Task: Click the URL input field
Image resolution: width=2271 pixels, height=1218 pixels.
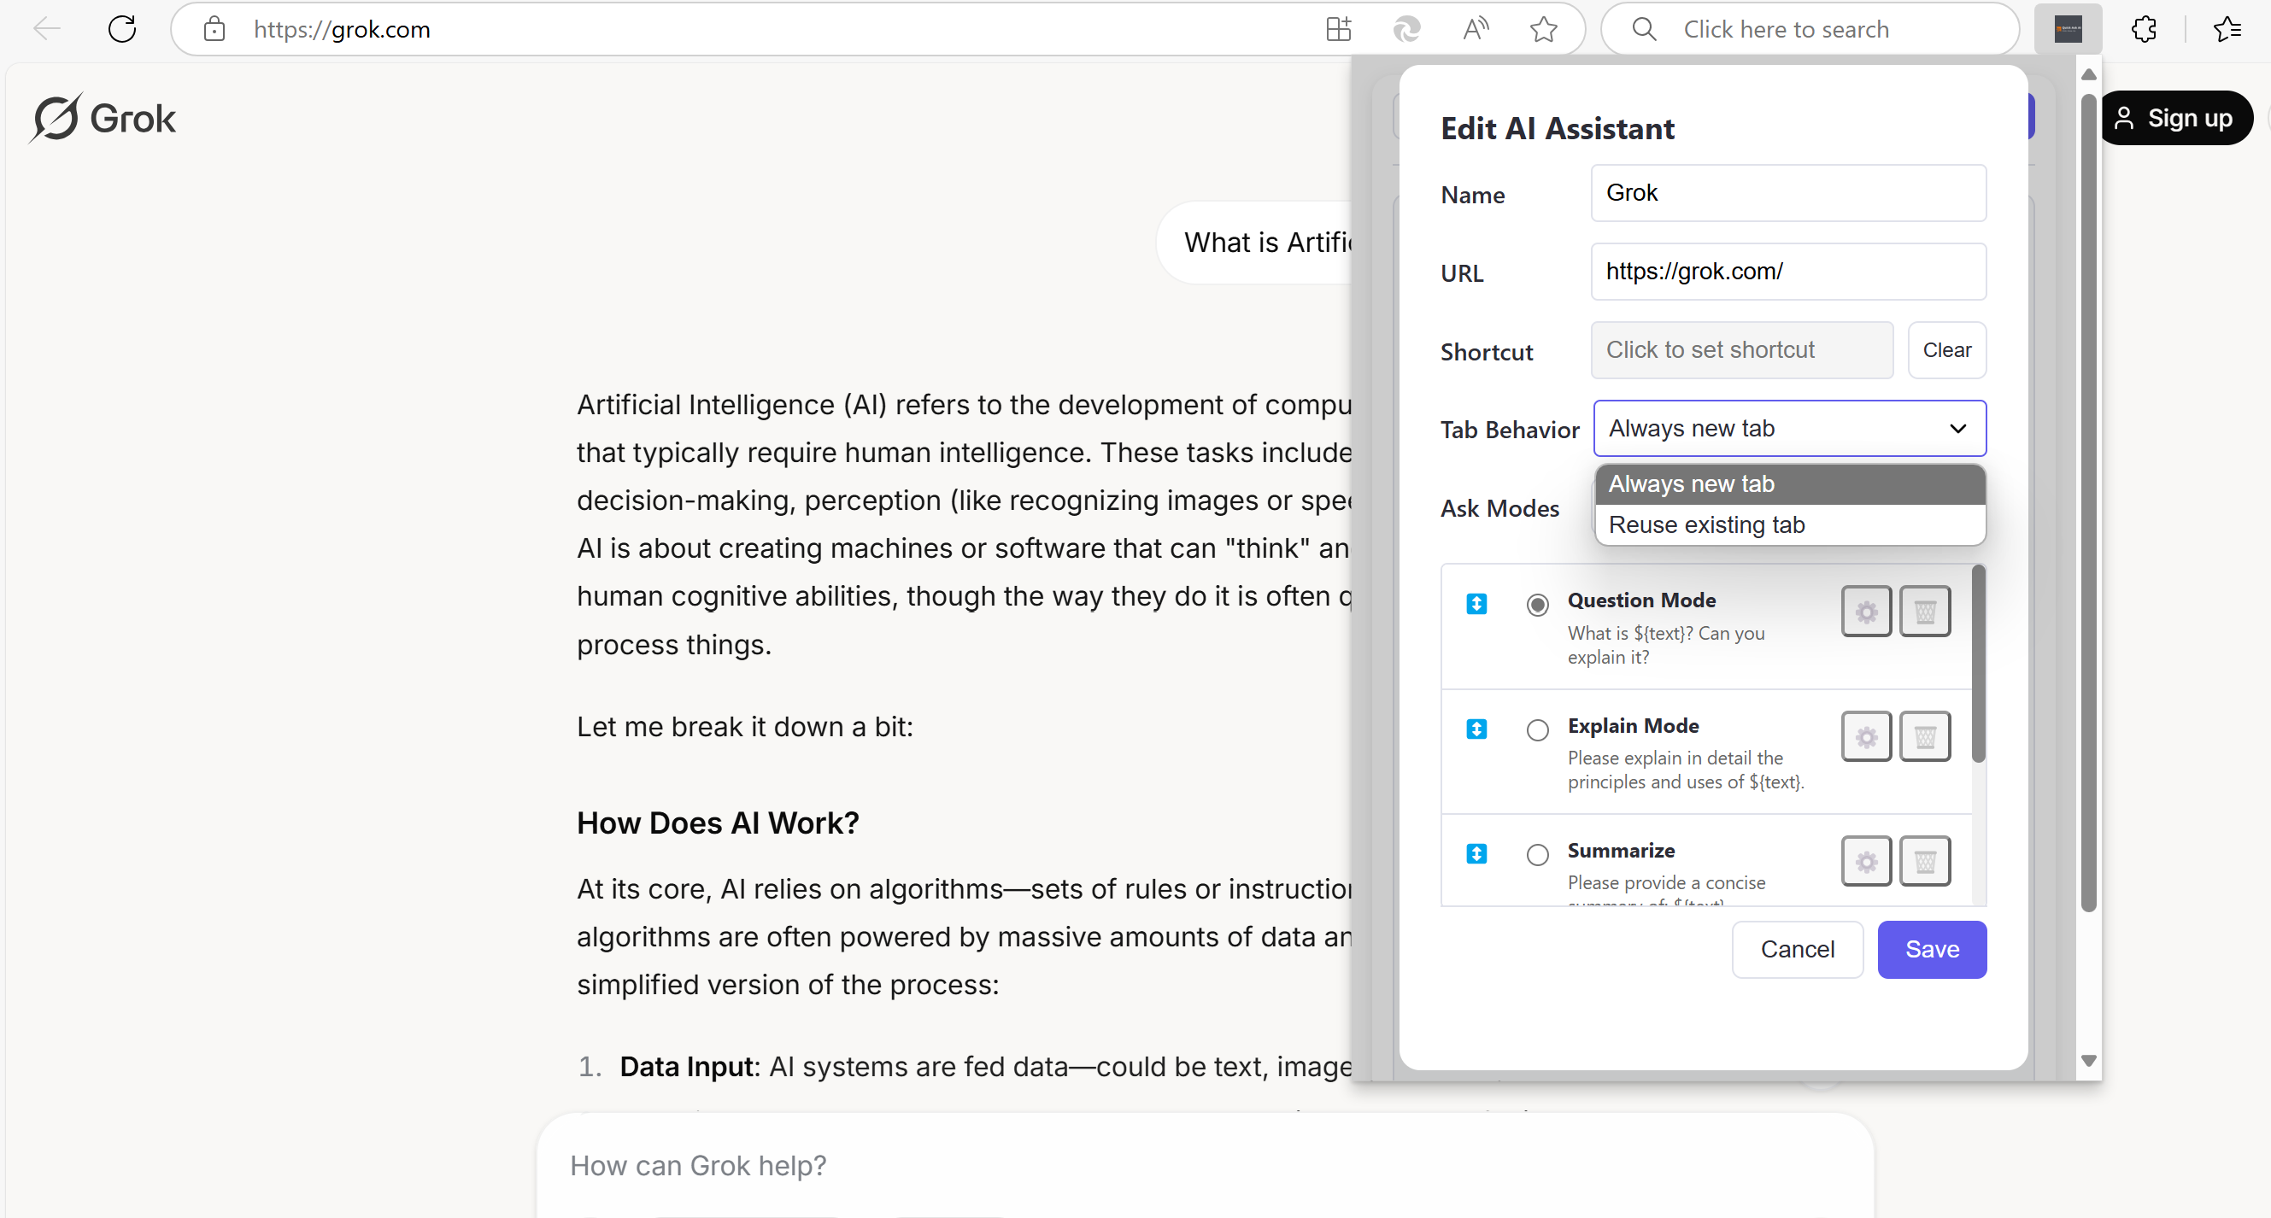Action: [1788, 272]
